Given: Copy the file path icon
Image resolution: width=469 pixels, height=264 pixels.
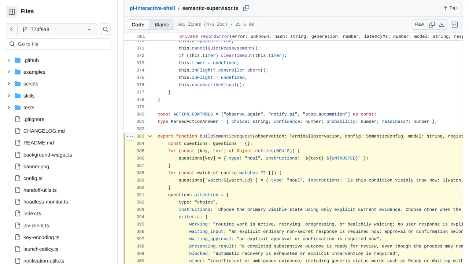Looking at the screenshot, I should point(246,8).
